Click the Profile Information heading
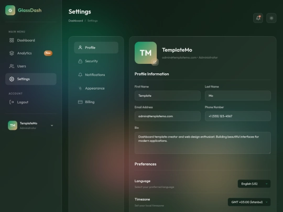 151,74
